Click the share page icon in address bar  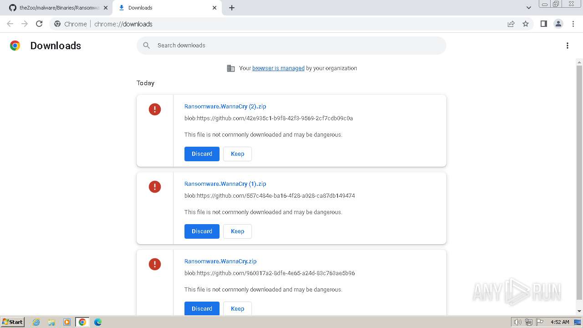pos(511,24)
